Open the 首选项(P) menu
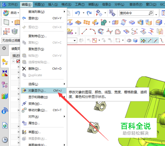The width and height of the screenshot is (165, 146). point(136,5)
